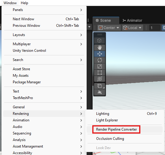Expand the TextMeshPro submenu
The width and height of the screenshot is (165, 155).
44,98
